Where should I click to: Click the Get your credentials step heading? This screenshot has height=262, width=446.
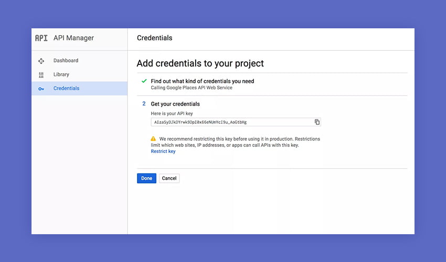pos(175,104)
